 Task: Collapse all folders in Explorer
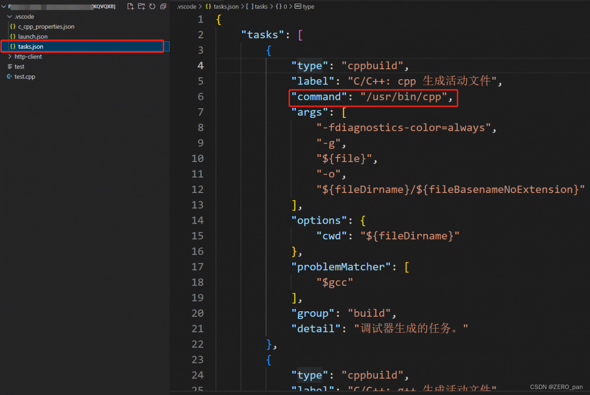(163, 6)
